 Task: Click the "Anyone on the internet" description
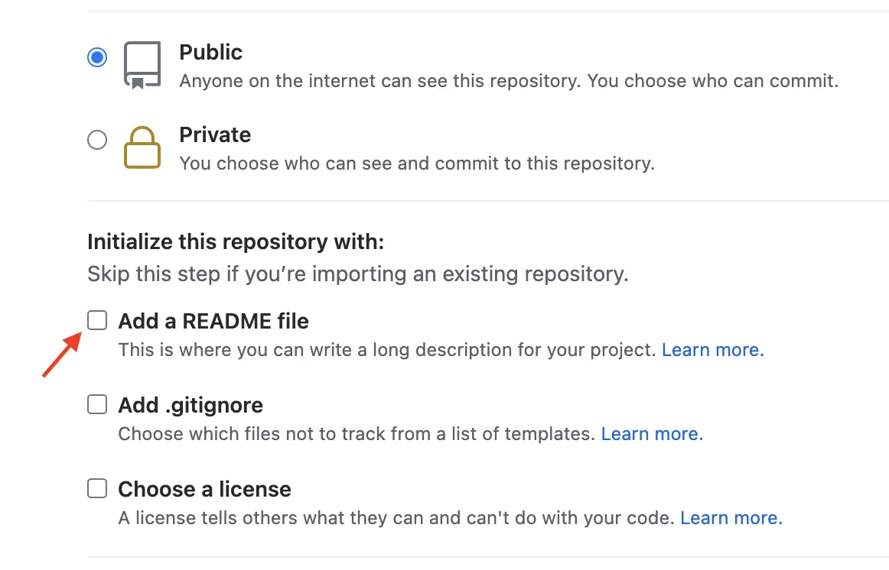point(508,80)
